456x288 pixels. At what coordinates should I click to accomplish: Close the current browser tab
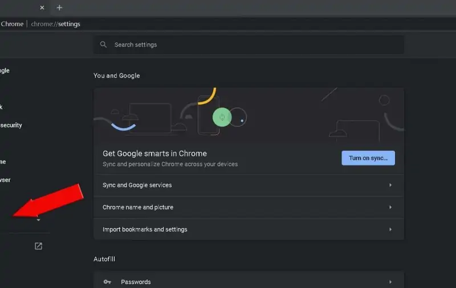(x=42, y=7)
